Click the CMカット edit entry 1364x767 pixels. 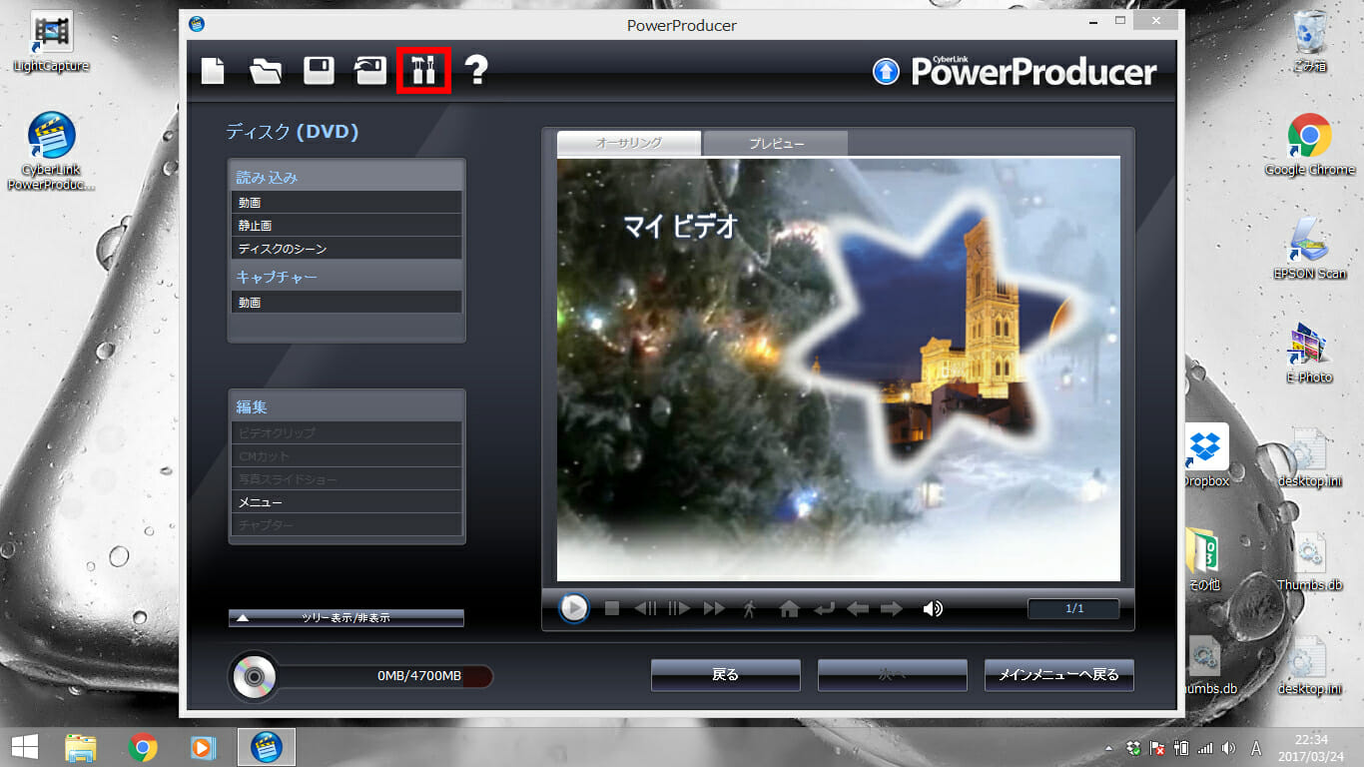346,455
